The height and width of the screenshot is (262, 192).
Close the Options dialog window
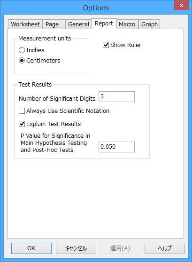[x=182, y=5]
